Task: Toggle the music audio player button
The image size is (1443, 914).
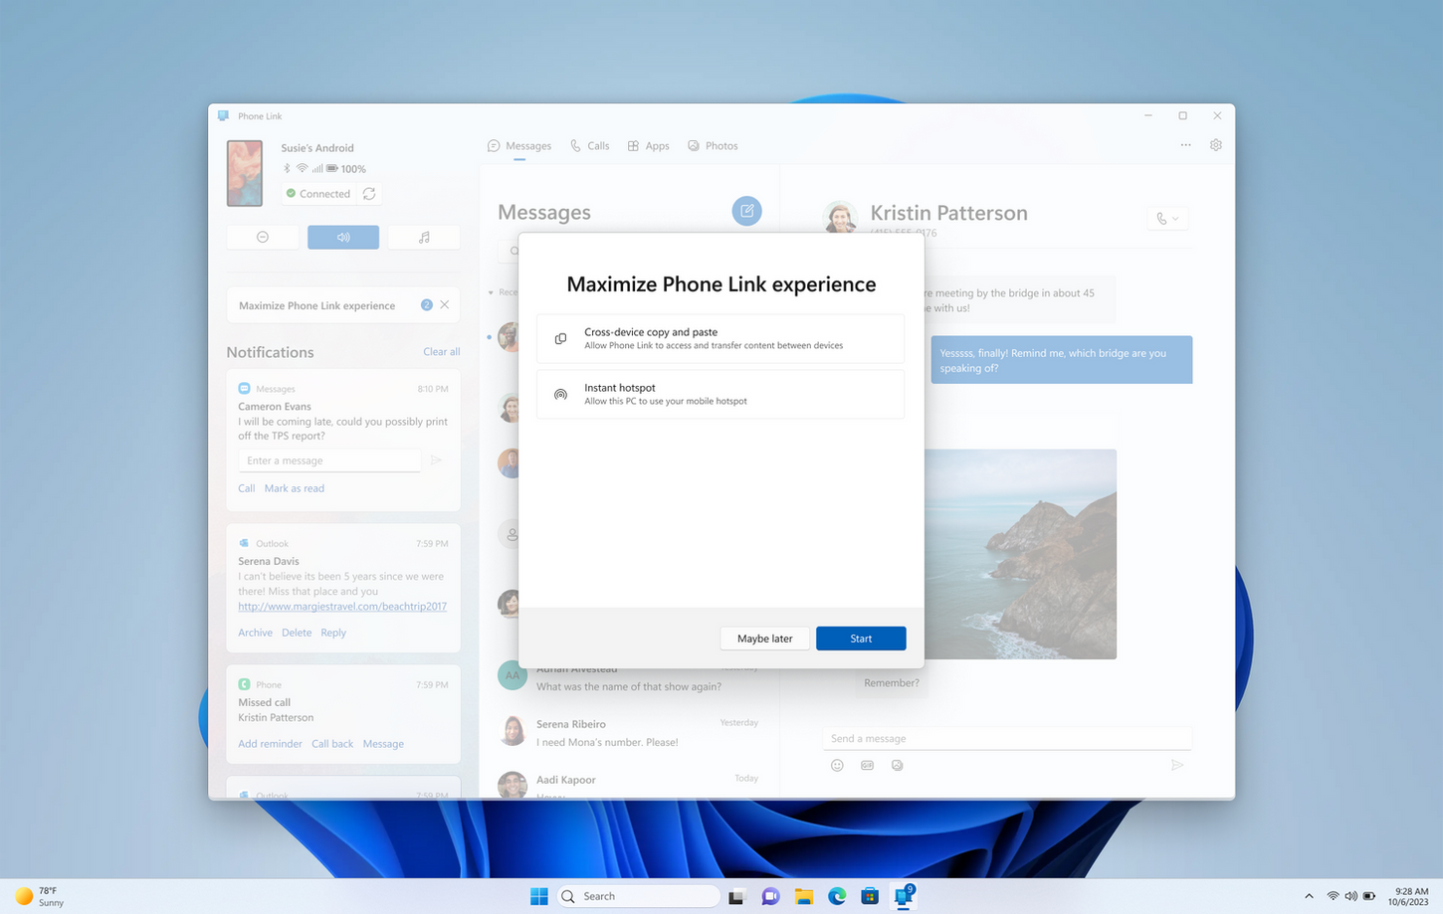Action: 424,238
